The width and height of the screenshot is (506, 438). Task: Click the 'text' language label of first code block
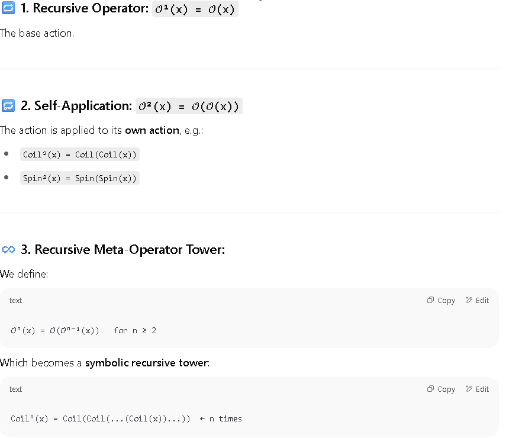(x=15, y=301)
